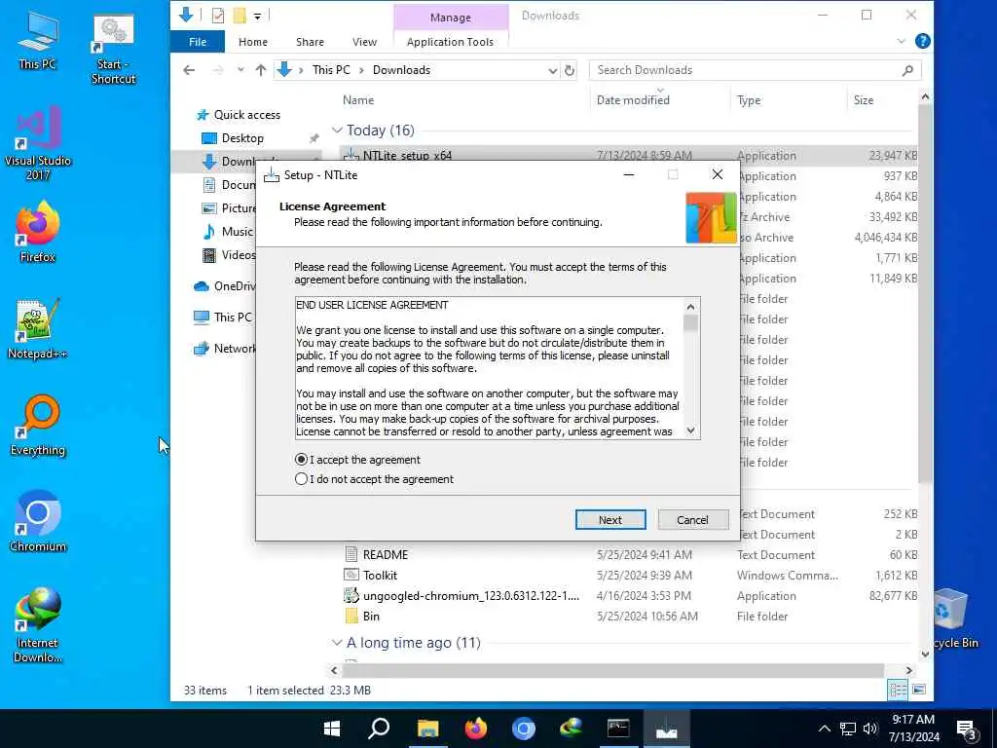This screenshot has height=748, width=997.
Task: Open the command prompt taskbar icon
Action: [618, 729]
